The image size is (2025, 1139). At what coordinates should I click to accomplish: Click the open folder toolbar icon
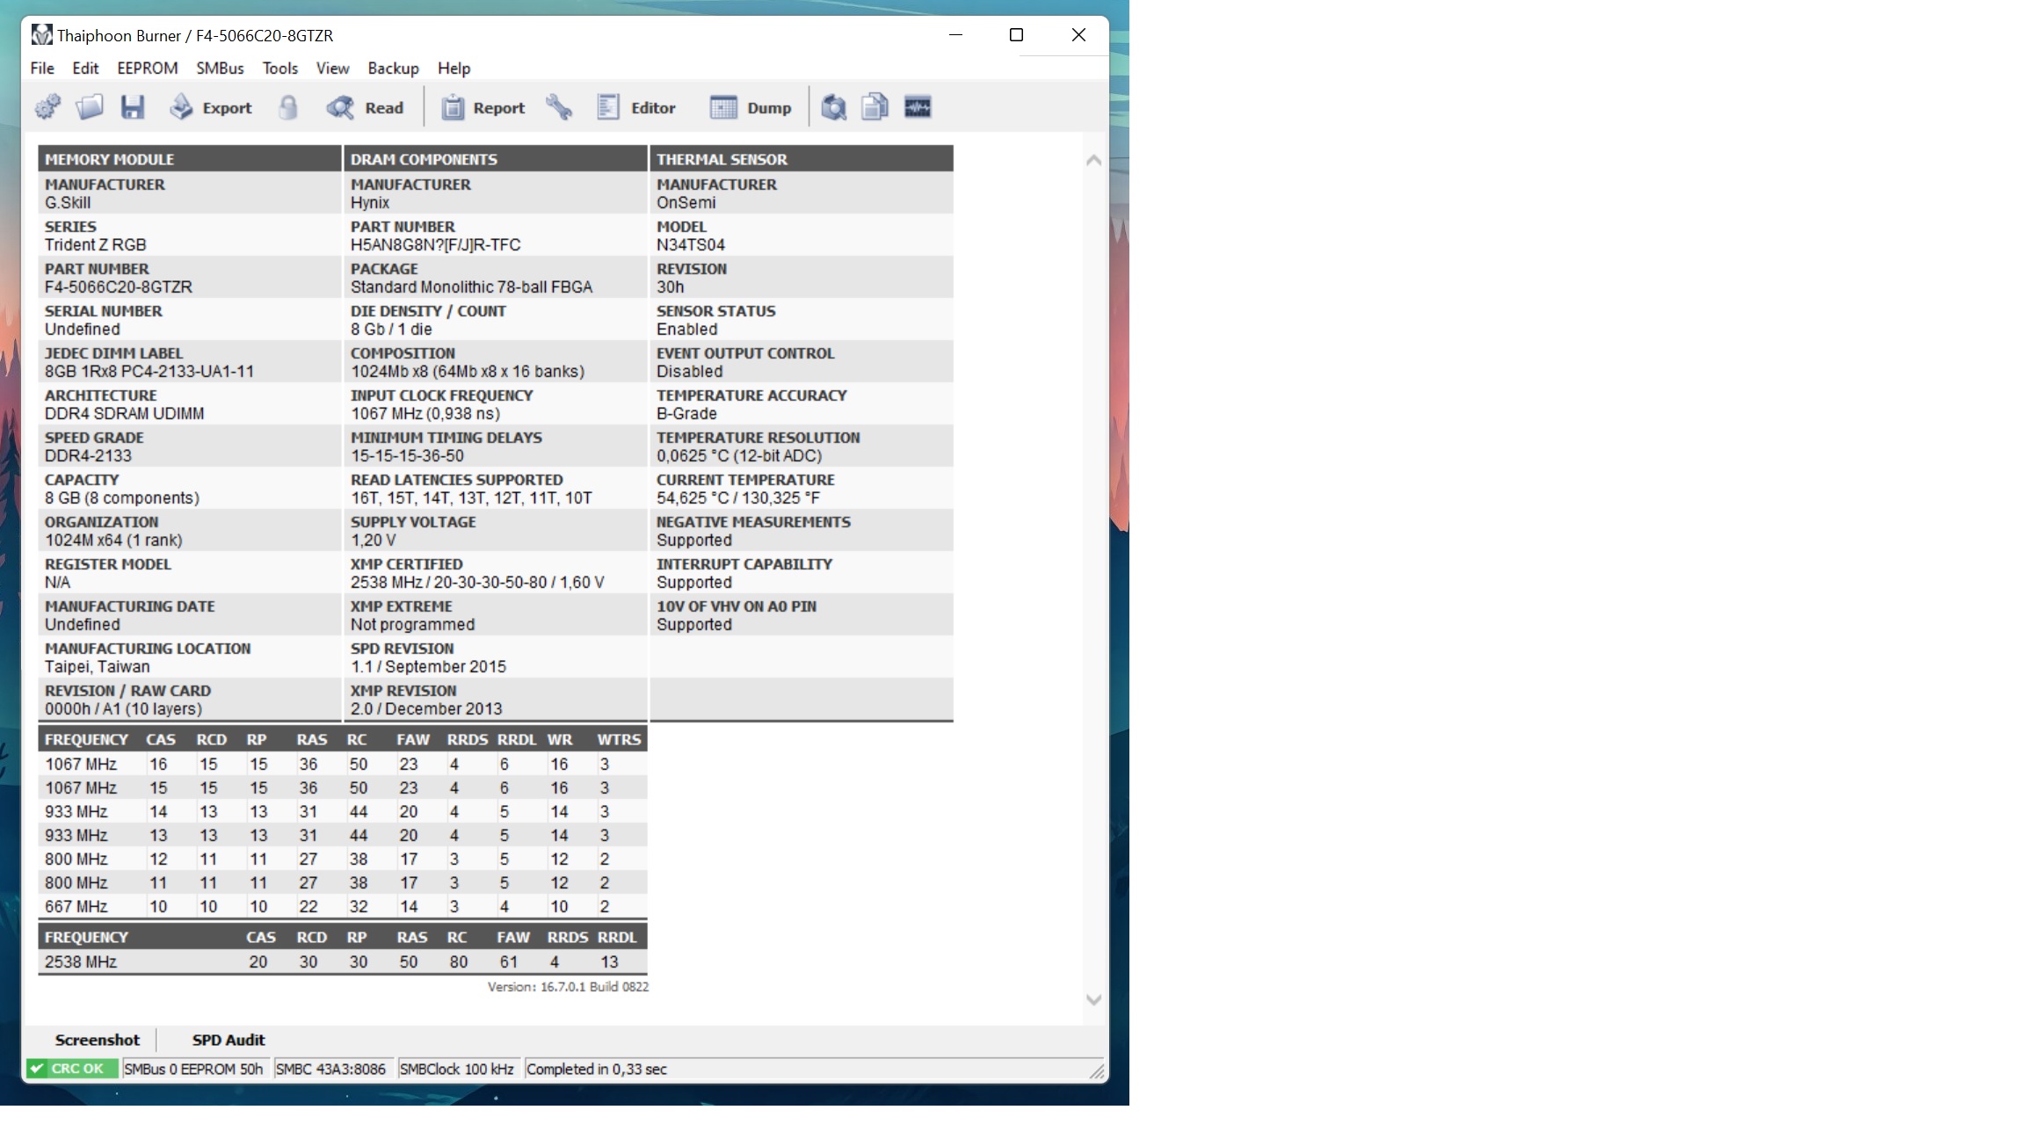90,107
